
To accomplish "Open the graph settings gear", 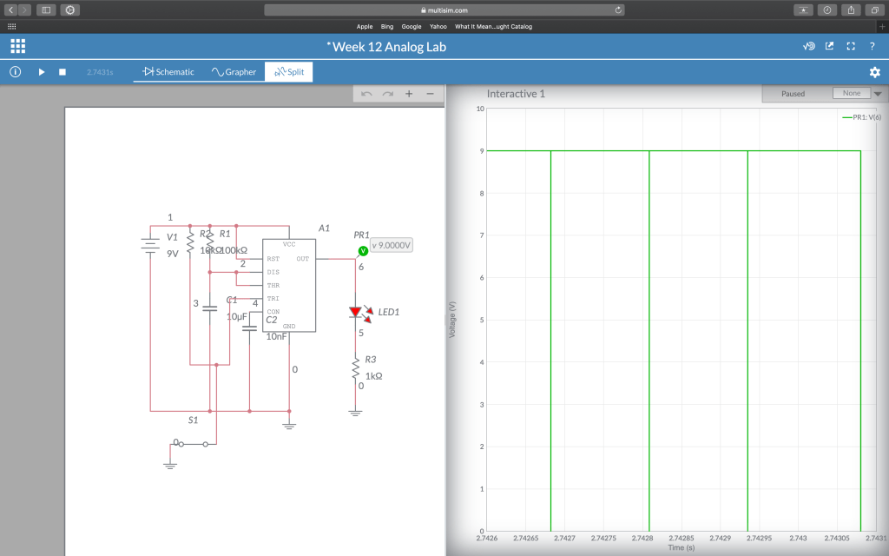I will click(x=874, y=72).
